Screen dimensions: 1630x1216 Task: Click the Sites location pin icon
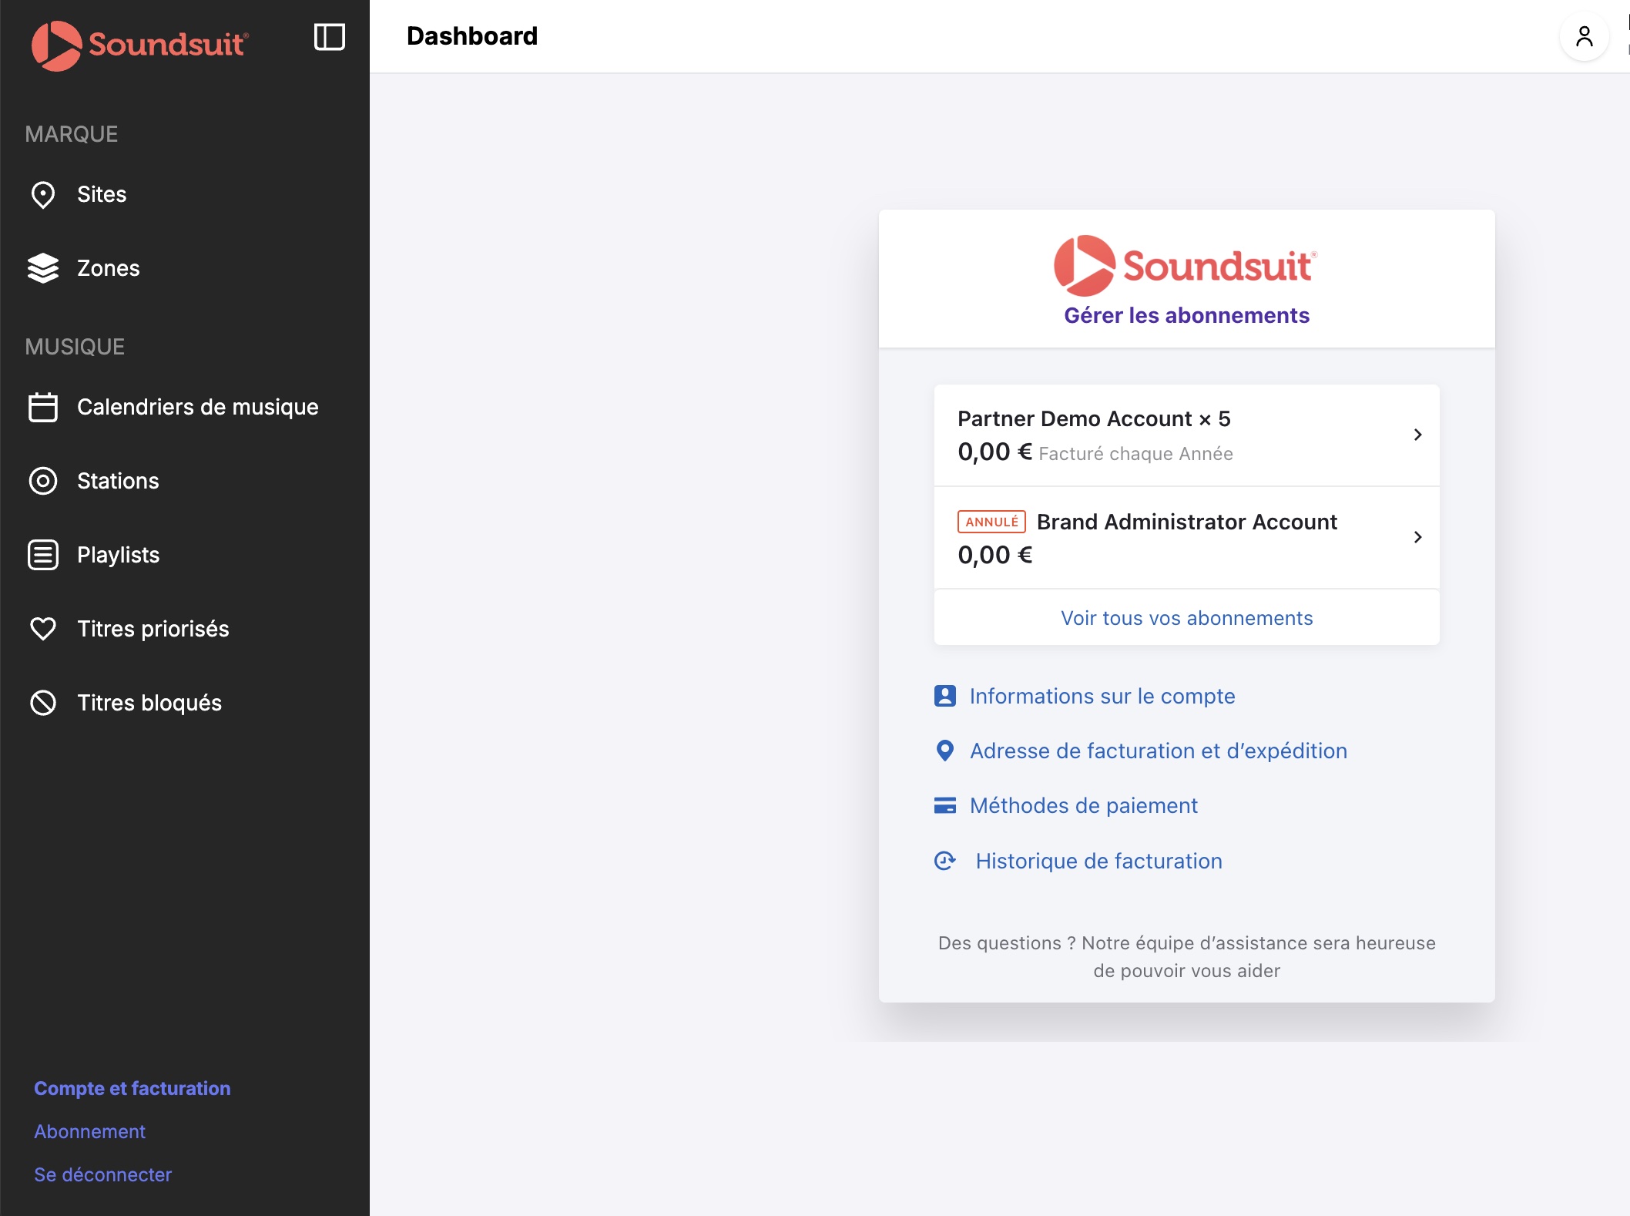point(43,195)
